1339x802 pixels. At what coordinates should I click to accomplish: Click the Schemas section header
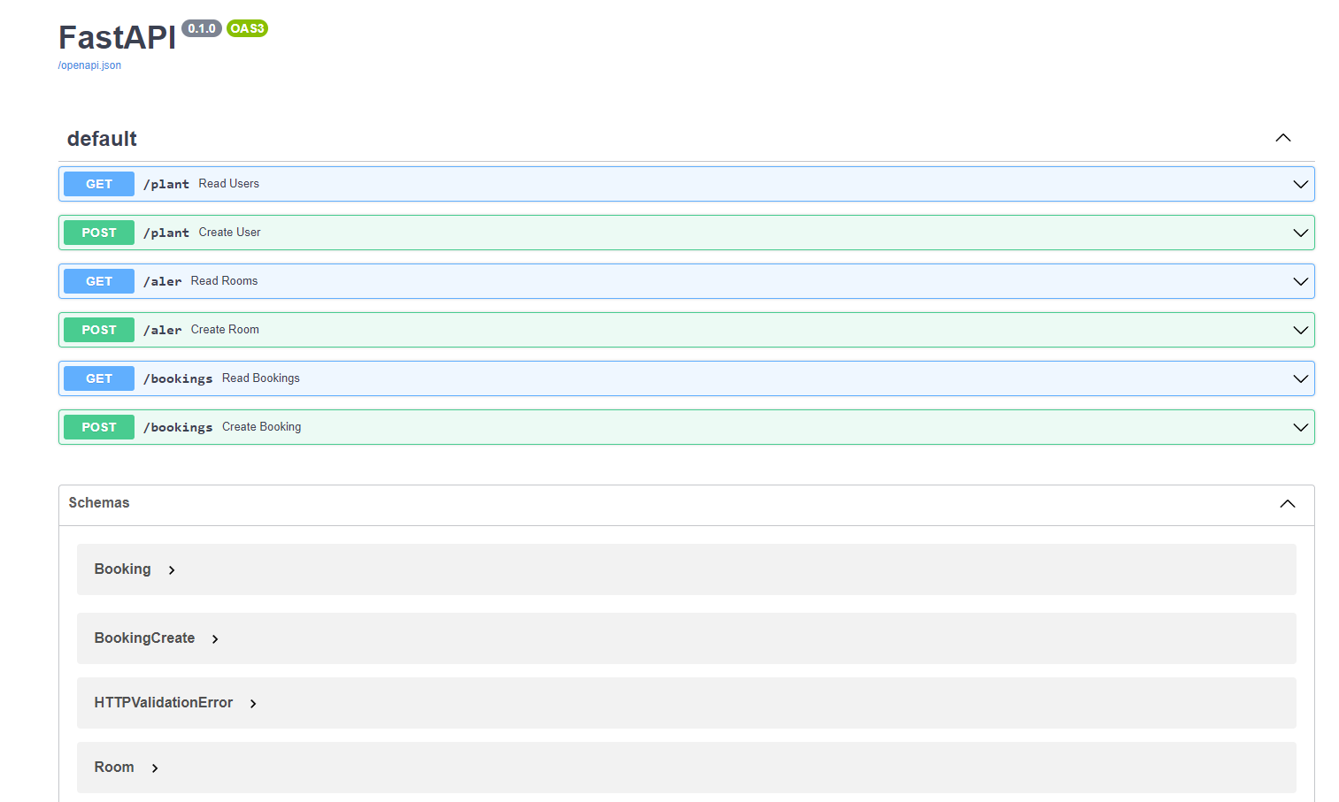(x=98, y=503)
